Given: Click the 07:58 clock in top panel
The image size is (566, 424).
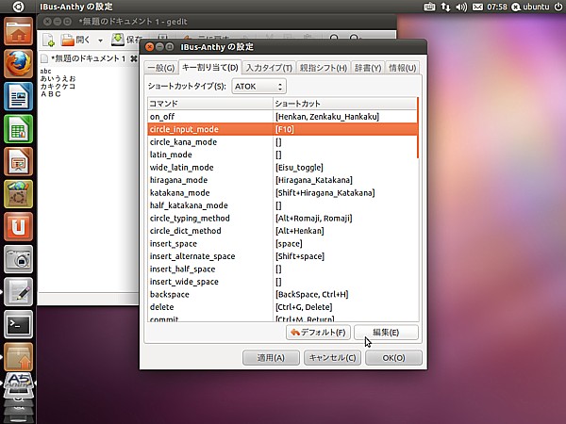Looking at the screenshot, I should (497, 7).
